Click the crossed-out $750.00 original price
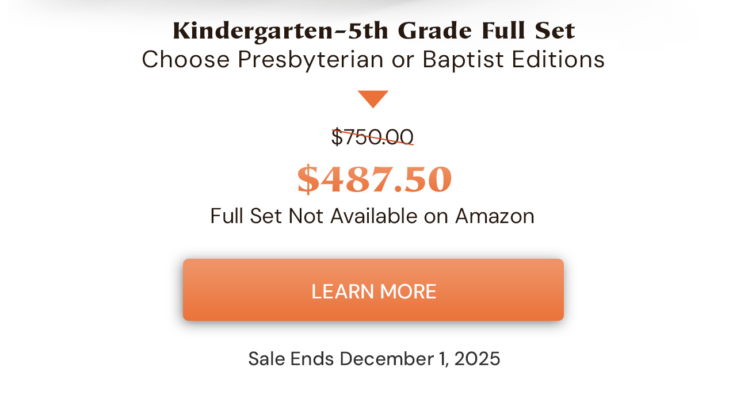This screenshot has width=748, height=395. click(373, 137)
